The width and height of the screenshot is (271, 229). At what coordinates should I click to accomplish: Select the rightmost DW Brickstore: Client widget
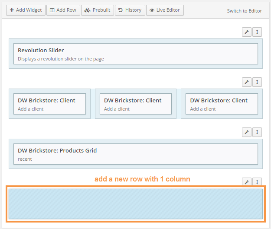click(222, 104)
